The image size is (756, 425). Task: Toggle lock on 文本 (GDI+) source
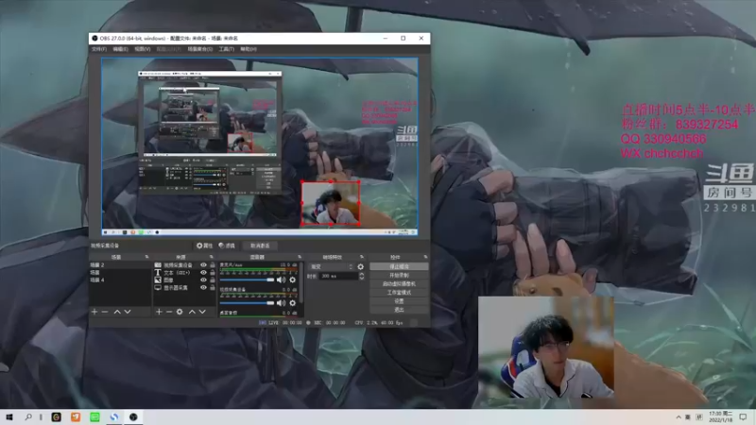[212, 272]
